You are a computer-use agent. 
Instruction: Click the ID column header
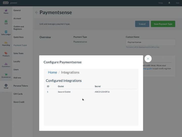tap(48, 86)
